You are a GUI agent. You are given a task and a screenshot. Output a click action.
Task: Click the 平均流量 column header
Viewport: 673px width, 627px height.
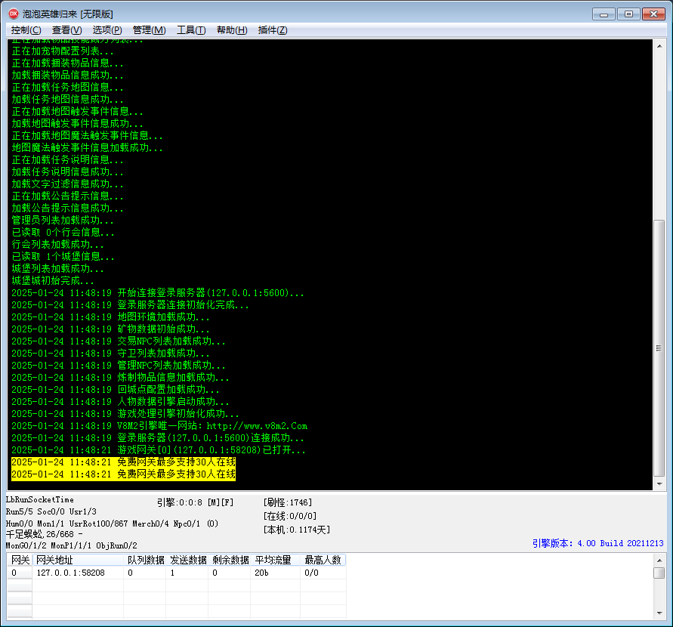[276, 560]
